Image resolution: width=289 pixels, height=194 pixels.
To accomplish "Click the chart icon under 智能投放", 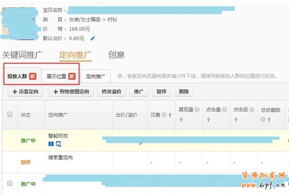I will click(58, 143).
